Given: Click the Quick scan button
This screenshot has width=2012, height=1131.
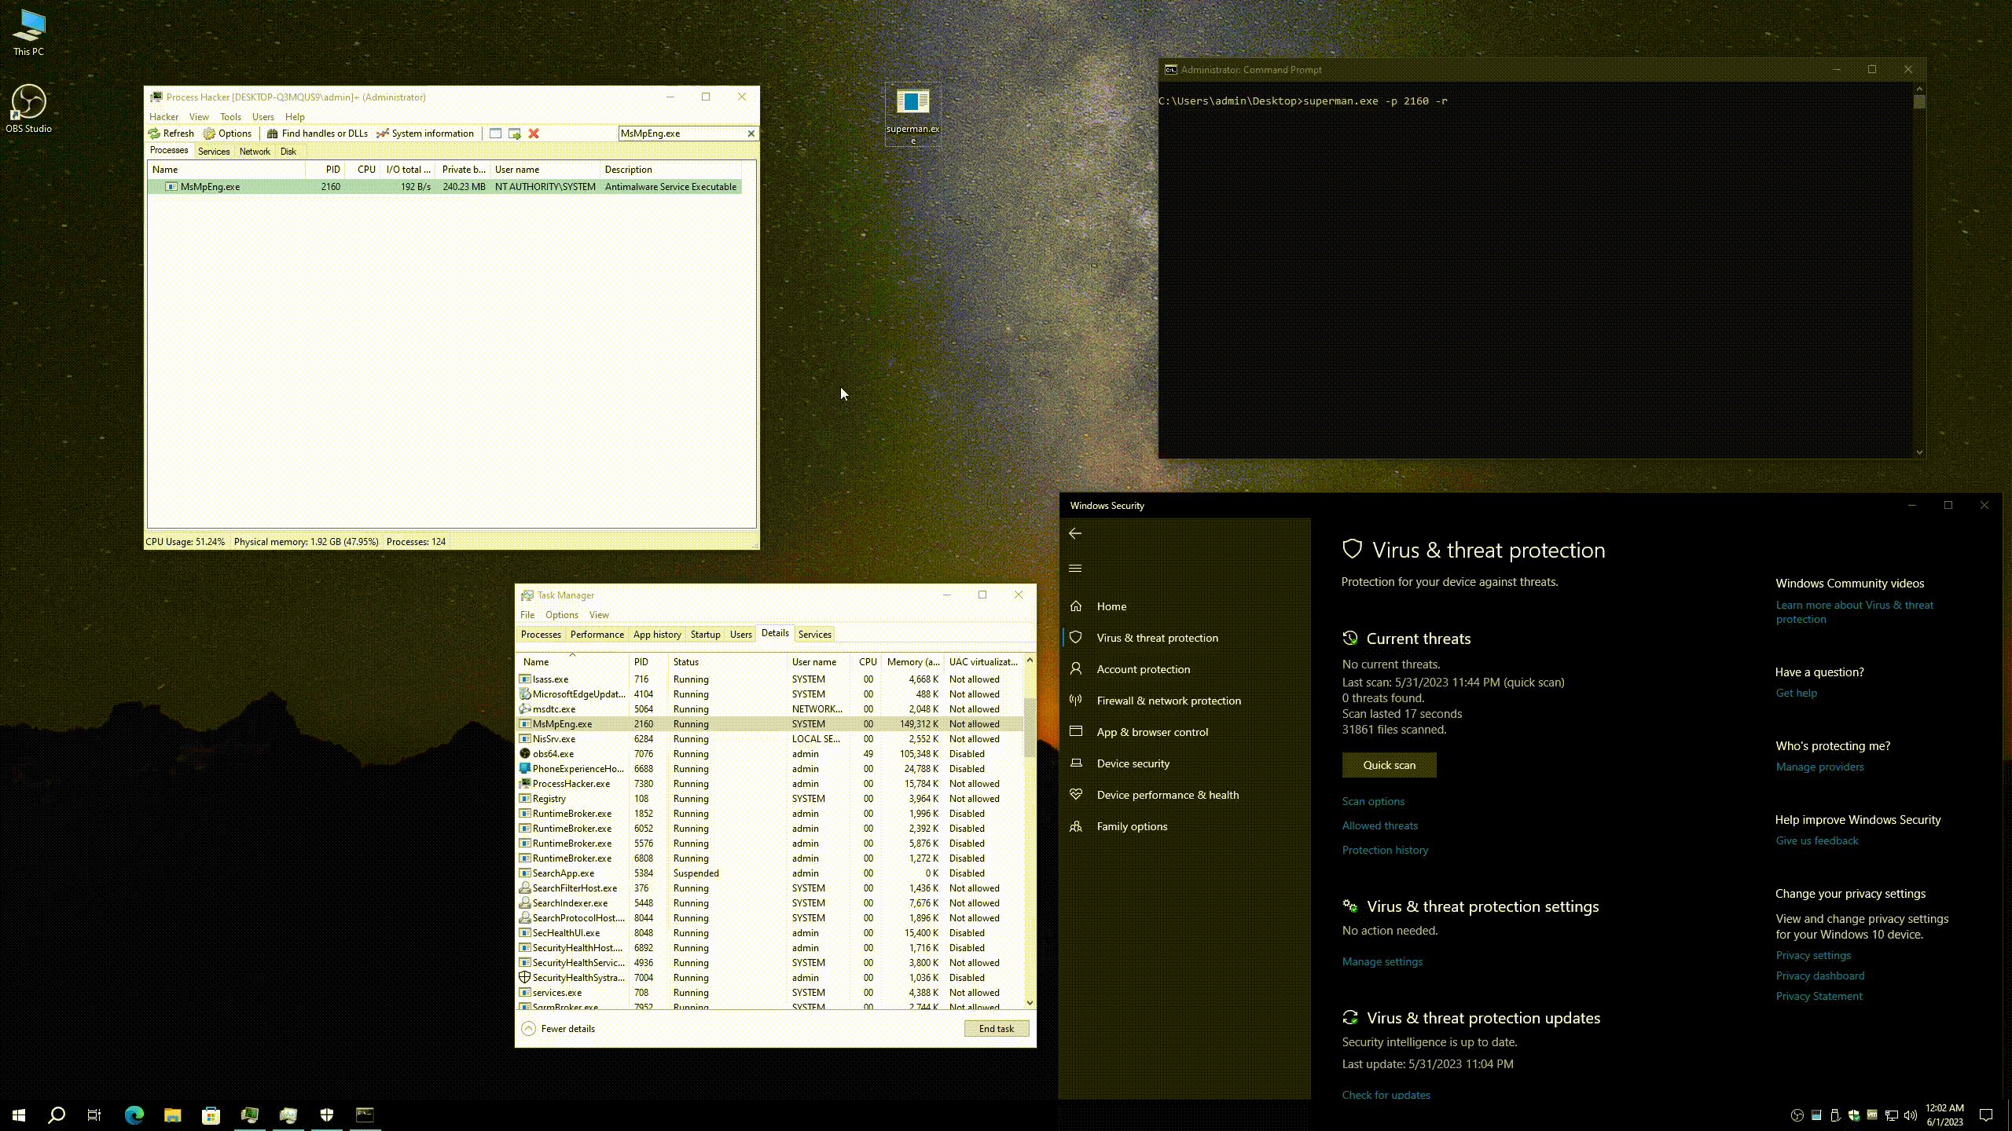Looking at the screenshot, I should pos(1388,765).
